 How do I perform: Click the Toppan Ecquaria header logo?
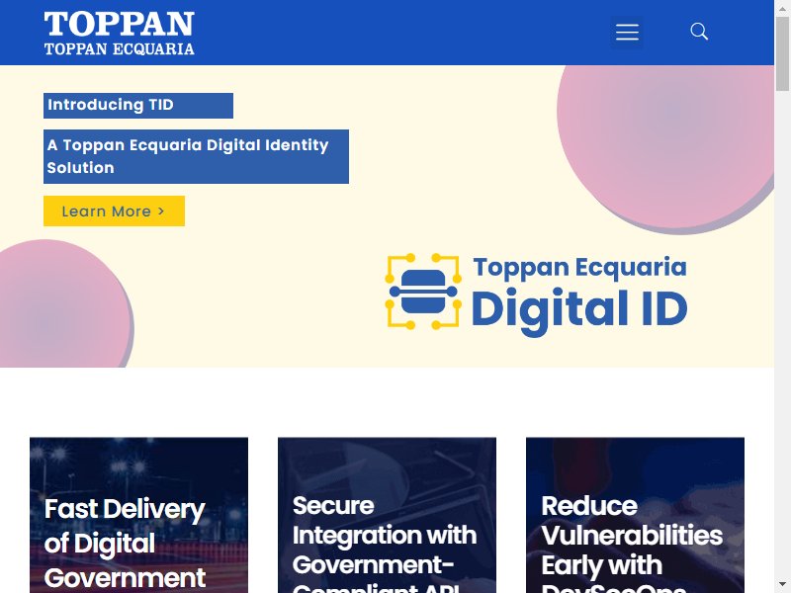coord(119,33)
